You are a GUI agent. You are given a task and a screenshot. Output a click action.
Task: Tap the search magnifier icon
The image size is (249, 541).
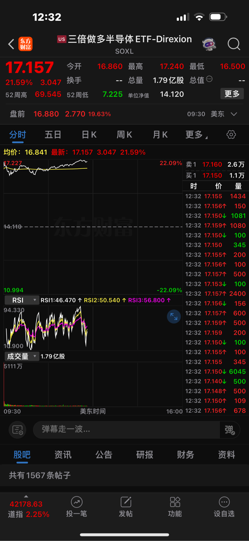(x=234, y=44)
